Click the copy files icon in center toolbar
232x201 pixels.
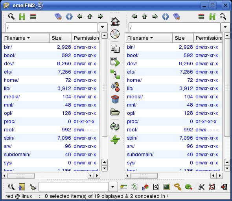115,49
